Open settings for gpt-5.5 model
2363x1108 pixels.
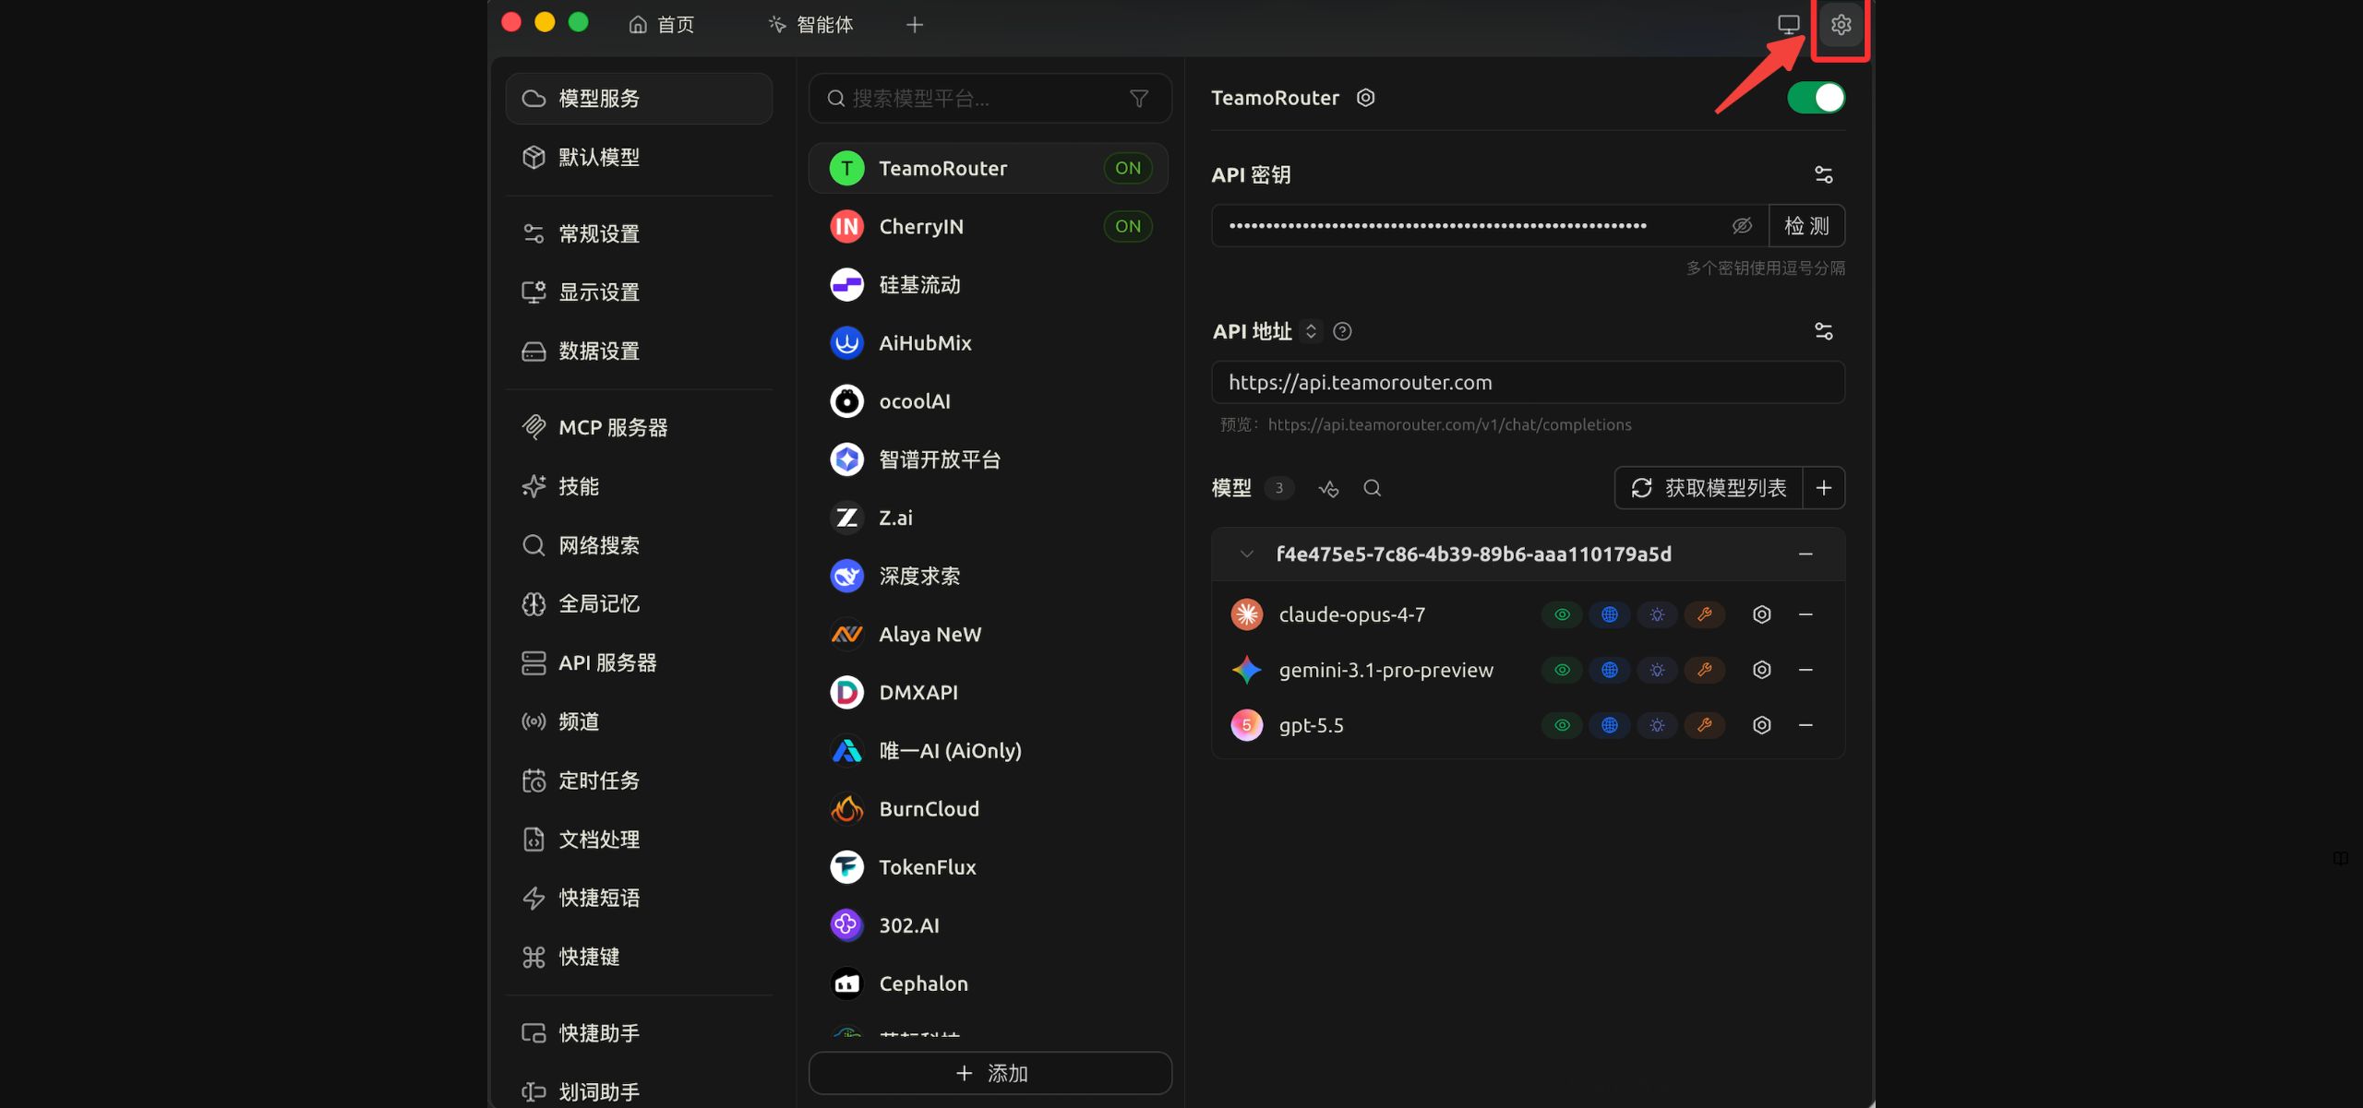(1762, 725)
